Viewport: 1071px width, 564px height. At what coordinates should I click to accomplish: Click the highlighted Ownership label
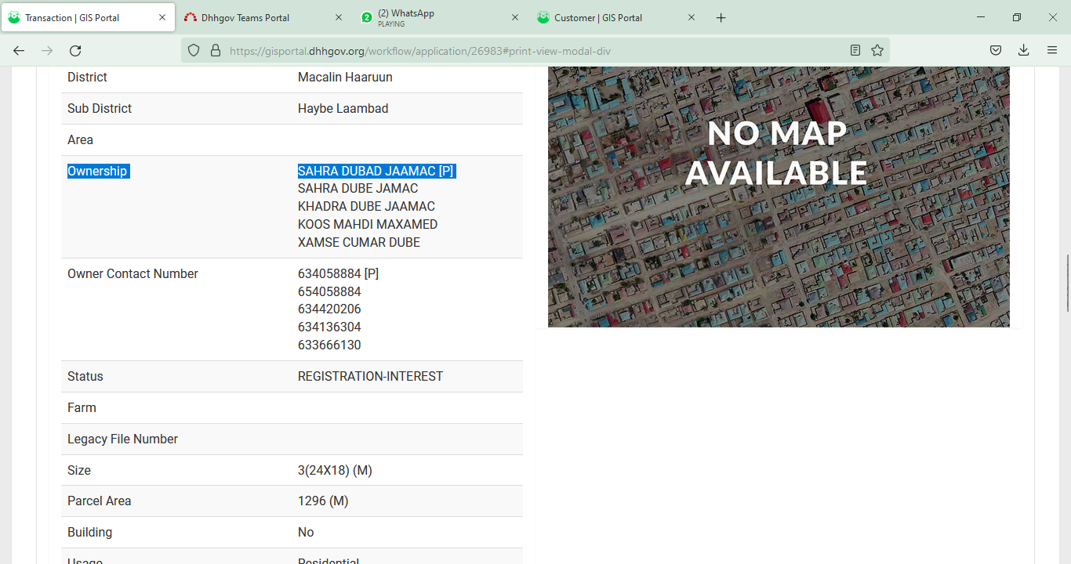click(98, 171)
